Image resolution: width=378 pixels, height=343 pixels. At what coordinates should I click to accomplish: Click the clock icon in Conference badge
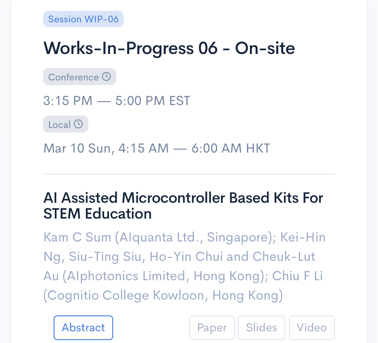pos(106,77)
